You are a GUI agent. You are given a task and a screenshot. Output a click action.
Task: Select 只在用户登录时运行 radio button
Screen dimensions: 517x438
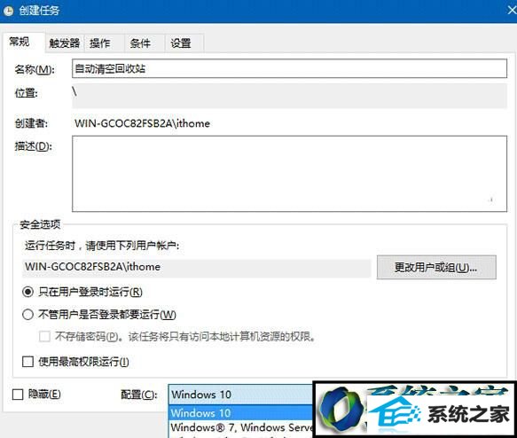tap(27, 292)
